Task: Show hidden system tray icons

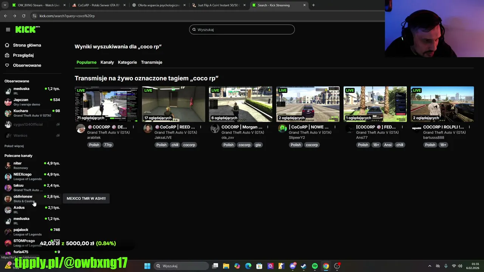Action: pos(430,266)
